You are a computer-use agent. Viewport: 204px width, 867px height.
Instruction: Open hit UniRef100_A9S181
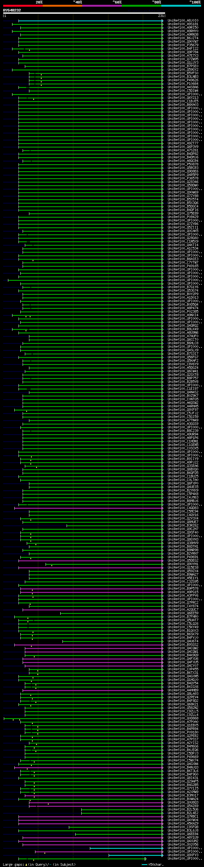(x=183, y=24)
